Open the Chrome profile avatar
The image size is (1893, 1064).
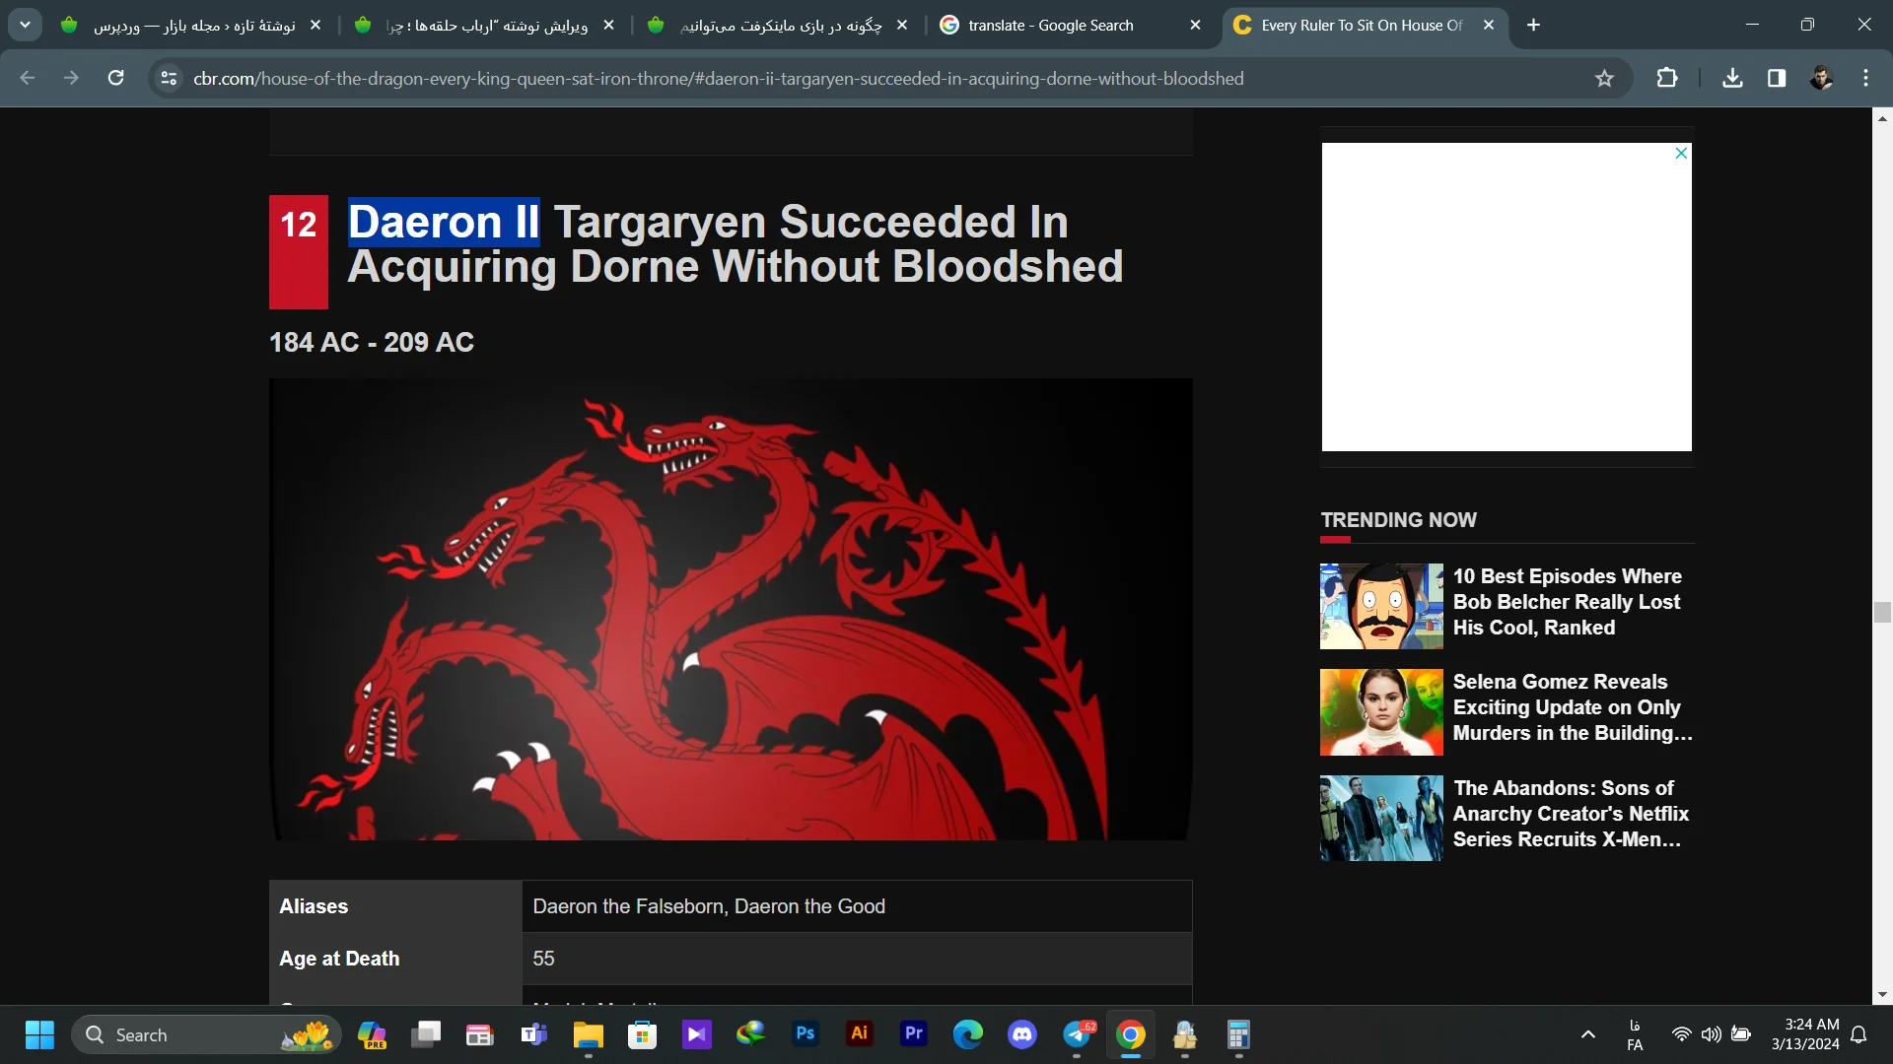1821,78
